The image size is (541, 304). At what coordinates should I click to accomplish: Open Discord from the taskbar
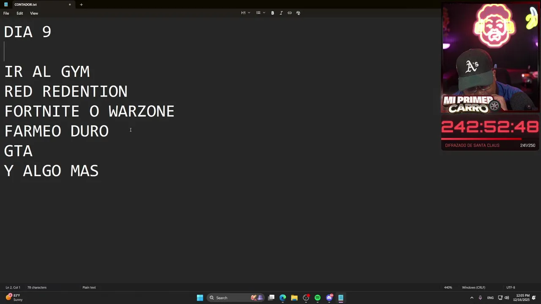(329, 298)
